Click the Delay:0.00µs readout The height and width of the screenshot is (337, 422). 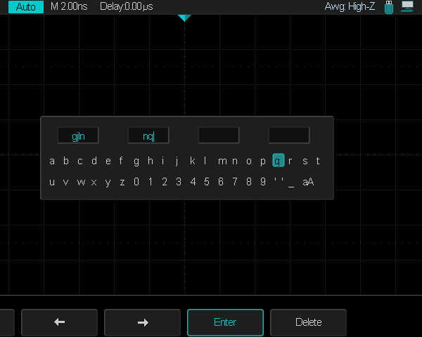point(127,6)
